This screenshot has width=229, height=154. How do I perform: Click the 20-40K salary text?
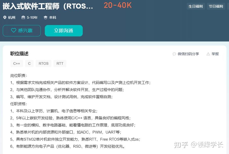coord(117,5)
